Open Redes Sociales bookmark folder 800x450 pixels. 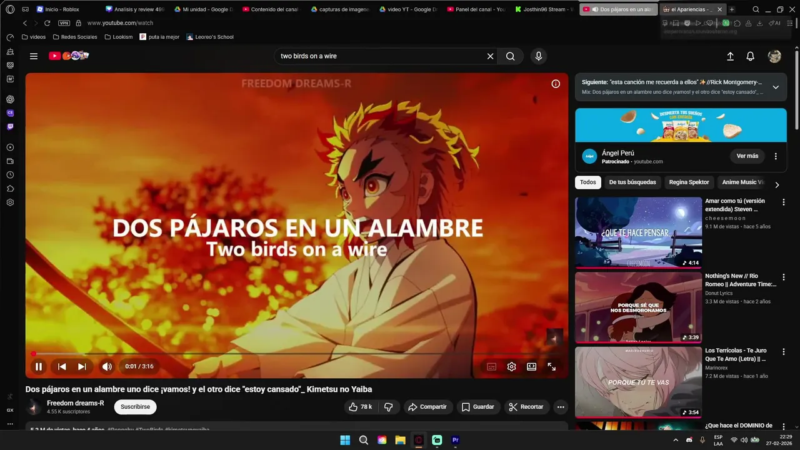[x=74, y=37]
